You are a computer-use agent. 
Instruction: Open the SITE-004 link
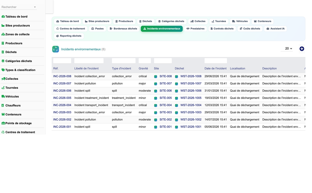click(x=166, y=105)
